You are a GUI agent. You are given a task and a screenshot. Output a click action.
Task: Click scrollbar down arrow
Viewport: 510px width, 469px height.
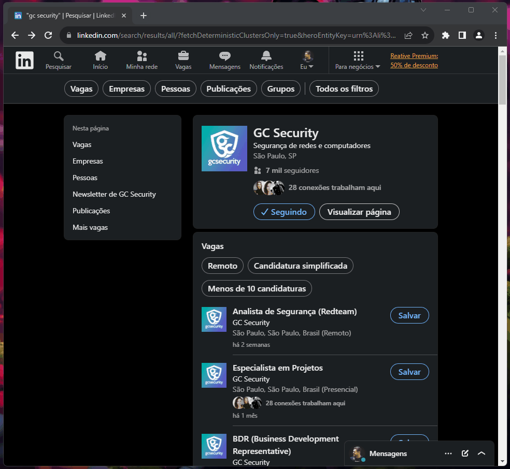502,461
